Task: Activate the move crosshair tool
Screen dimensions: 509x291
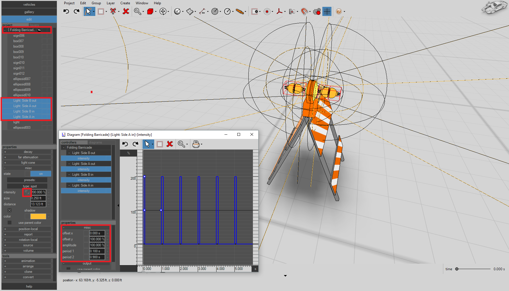Action: tap(163, 11)
